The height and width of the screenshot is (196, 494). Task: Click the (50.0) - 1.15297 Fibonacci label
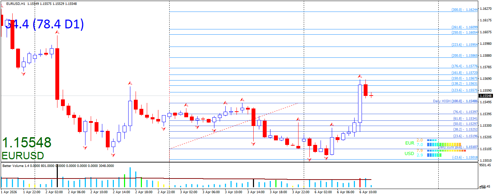pos(466,124)
